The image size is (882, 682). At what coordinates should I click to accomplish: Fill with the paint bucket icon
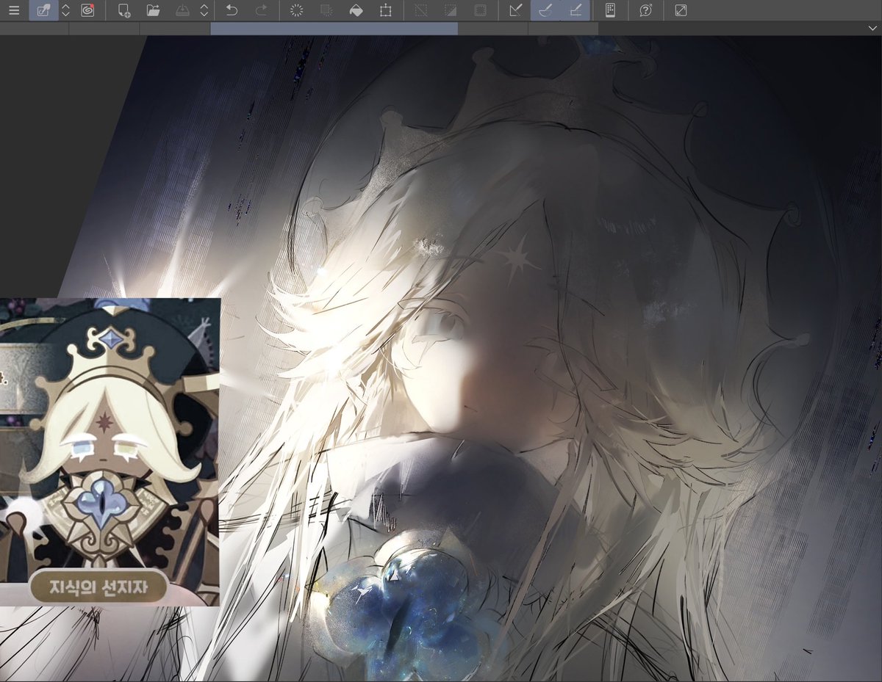[x=356, y=10]
